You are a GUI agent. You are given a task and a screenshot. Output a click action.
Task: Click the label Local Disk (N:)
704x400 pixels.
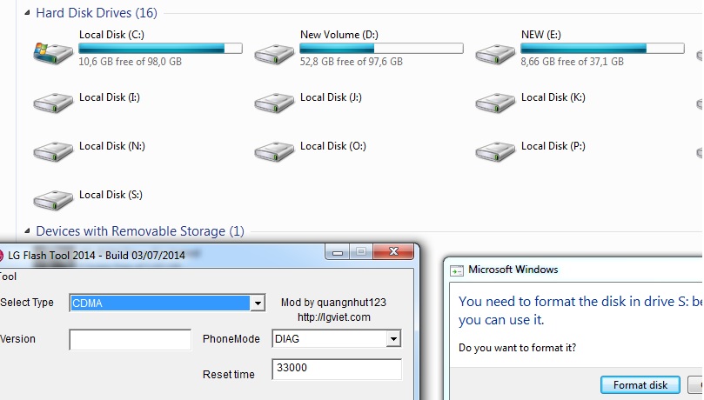click(112, 146)
